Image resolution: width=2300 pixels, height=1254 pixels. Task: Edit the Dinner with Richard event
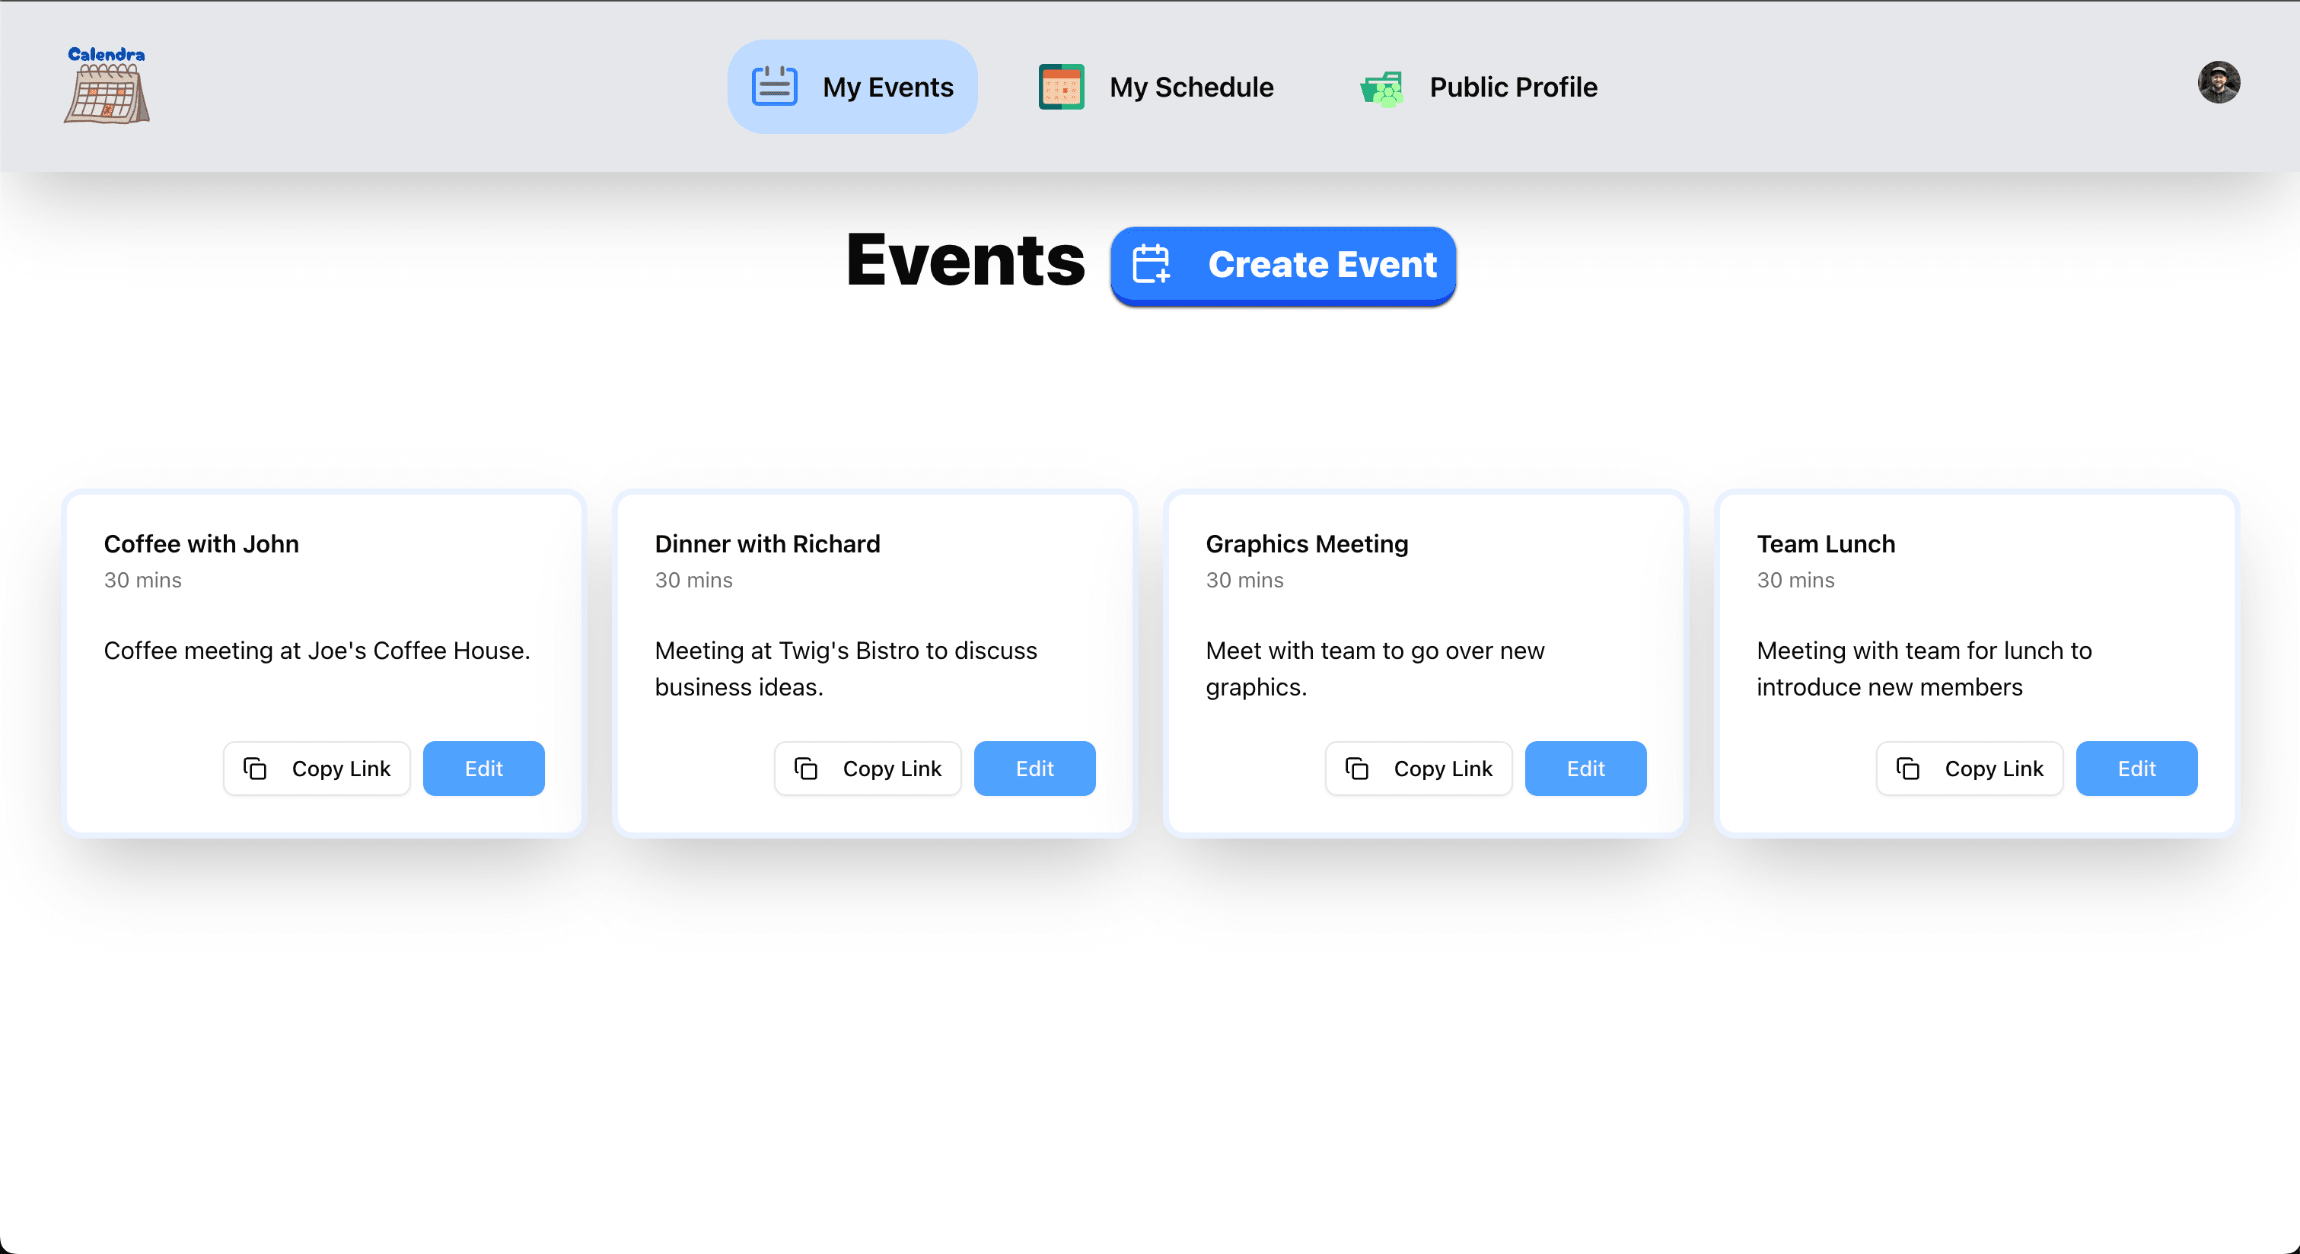point(1035,769)
